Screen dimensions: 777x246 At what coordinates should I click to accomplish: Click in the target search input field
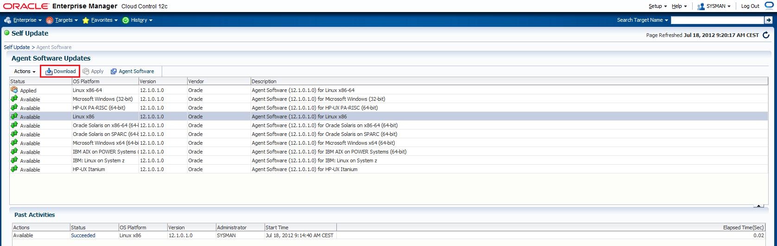click(x=717, y=20)
